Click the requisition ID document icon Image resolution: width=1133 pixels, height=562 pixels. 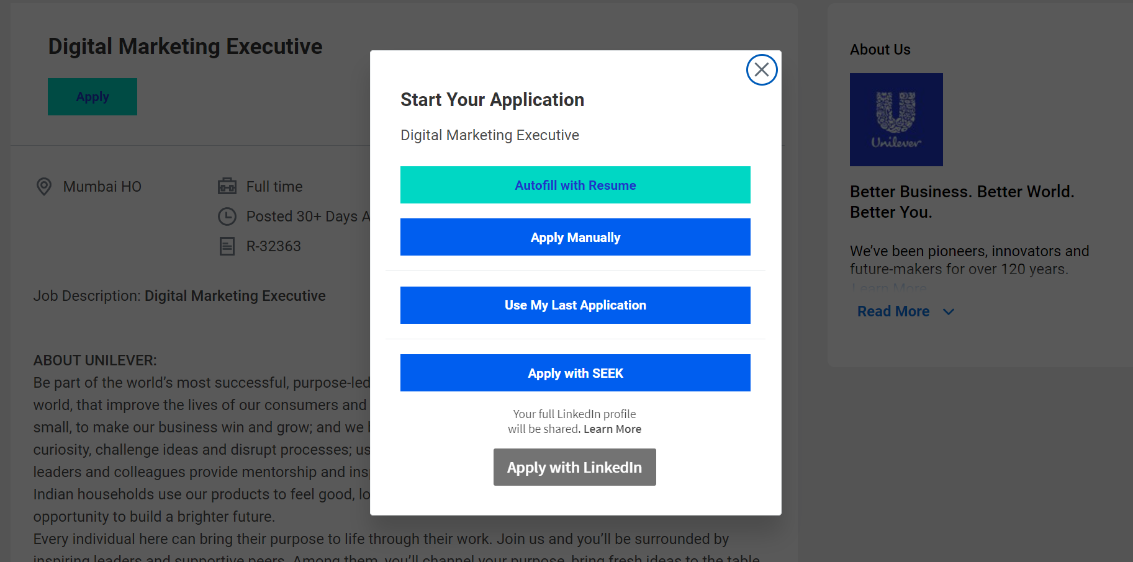point(227,246)
